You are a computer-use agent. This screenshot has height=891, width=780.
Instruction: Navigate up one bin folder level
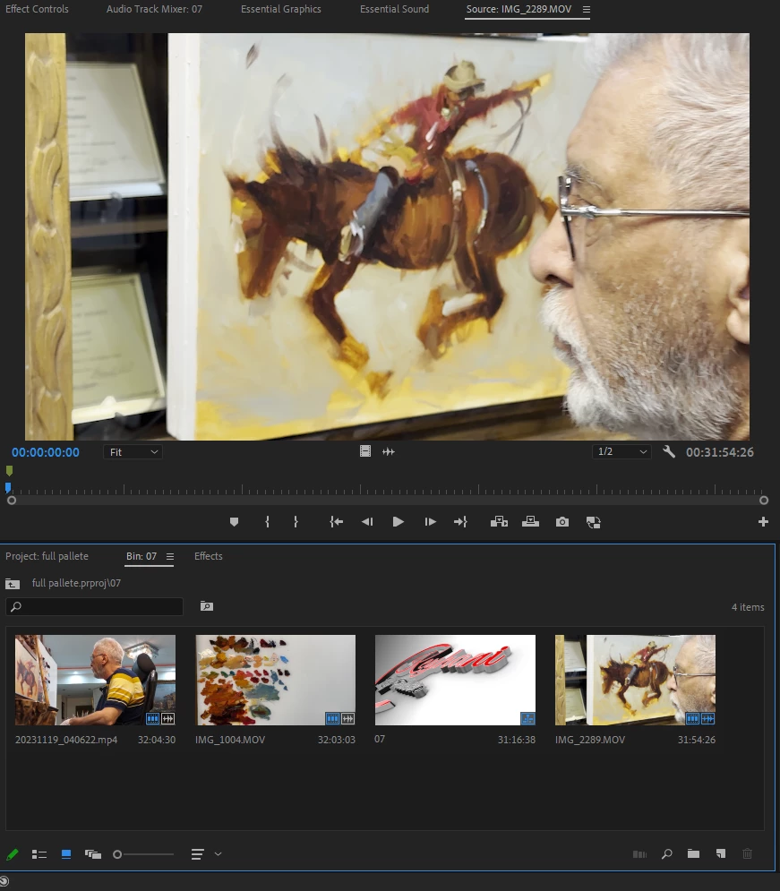pyautogui.click(x=13, y=584)
